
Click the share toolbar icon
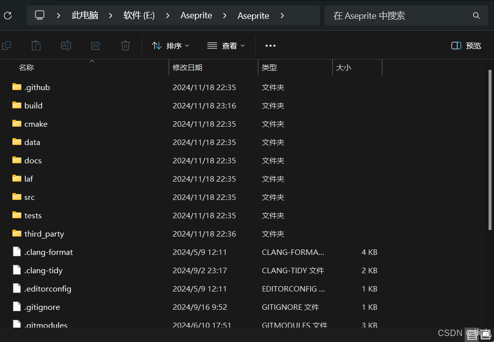click(x=96, y=46)
